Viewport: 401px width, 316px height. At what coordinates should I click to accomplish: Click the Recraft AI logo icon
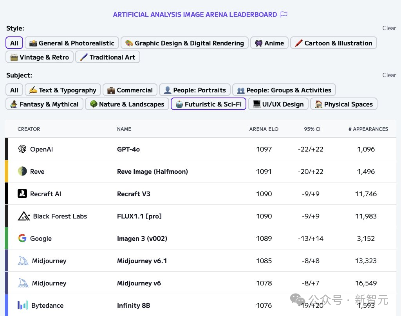pos(22,194)
